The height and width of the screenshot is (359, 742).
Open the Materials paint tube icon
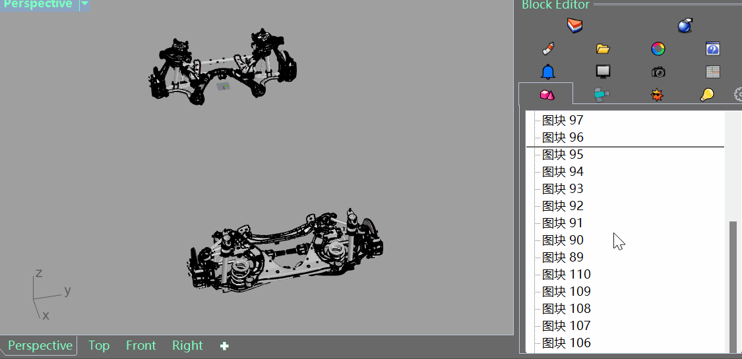pyautogui.click(x=548, y=49)
